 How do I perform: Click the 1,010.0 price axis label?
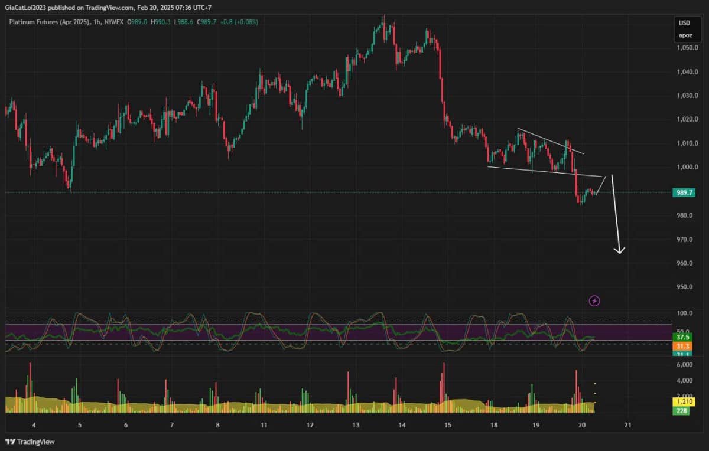(687, 143)
